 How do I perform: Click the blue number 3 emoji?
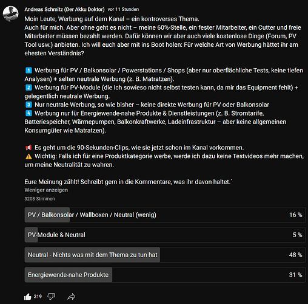[x=28, y=105]
